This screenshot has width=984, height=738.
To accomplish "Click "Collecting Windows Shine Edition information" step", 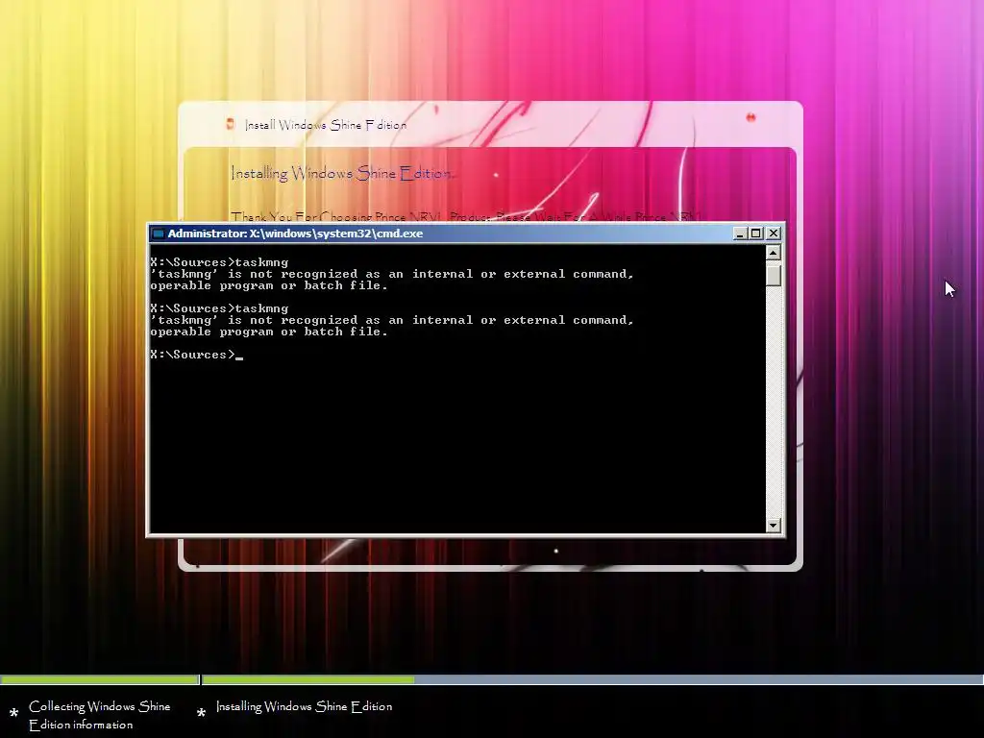I will pos(99,715).
